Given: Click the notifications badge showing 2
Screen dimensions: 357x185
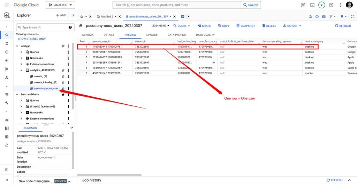Looking at the screenshot, I should pos(321,5).
